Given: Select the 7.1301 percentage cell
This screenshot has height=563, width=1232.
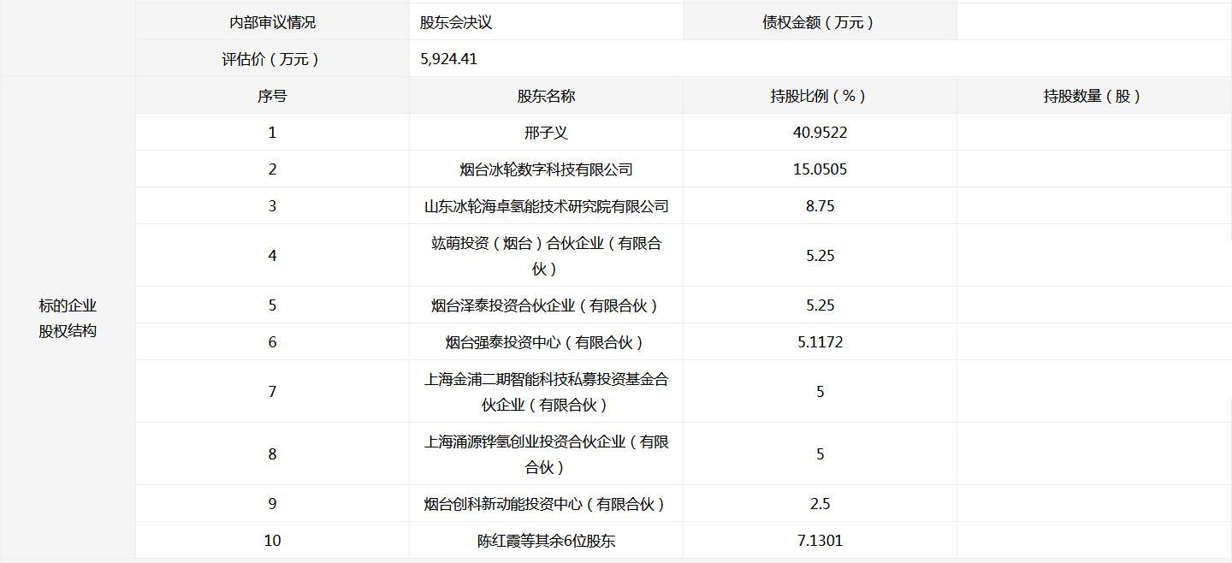Looking at the screenshot, I should click(x=820, y=541).
